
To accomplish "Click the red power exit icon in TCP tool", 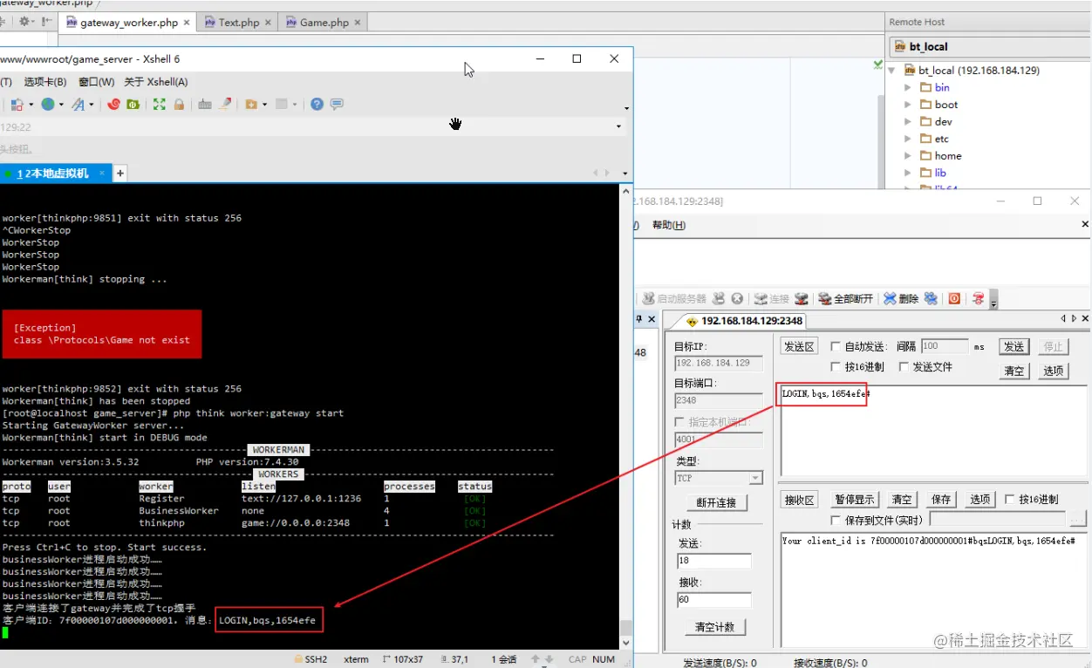I will [954, 298].
